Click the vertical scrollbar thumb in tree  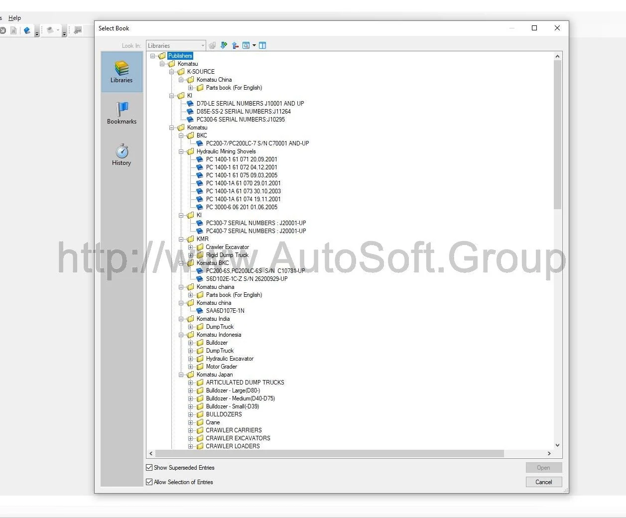pos(557,134)
